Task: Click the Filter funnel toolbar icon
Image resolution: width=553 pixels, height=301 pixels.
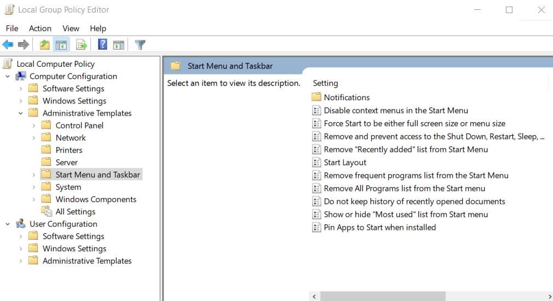Action: pos(140,45)
